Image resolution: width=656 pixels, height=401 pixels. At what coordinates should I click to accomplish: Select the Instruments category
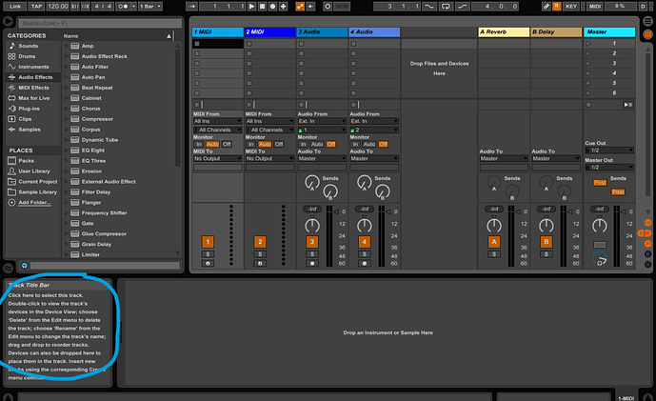coord(33,67)
